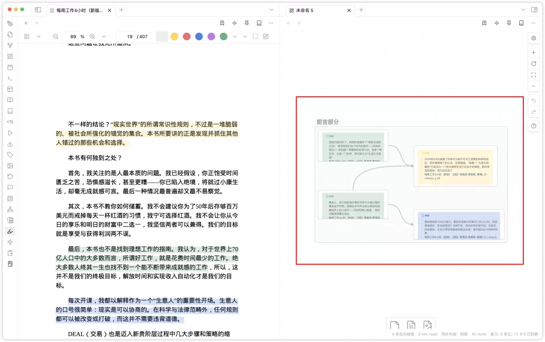Select the green highlight color
This screenshot has height=342, width=545.
[224, 36]
